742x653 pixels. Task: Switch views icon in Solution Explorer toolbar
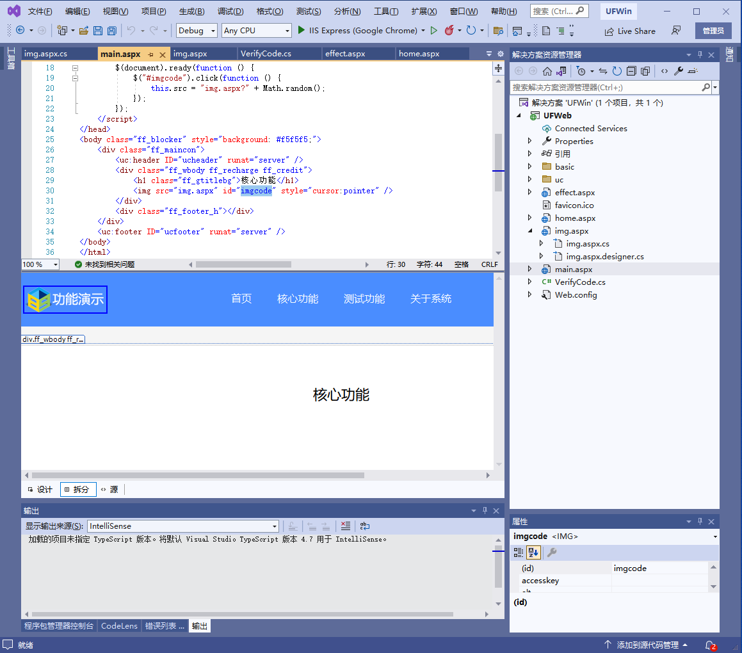coord(561,71)
